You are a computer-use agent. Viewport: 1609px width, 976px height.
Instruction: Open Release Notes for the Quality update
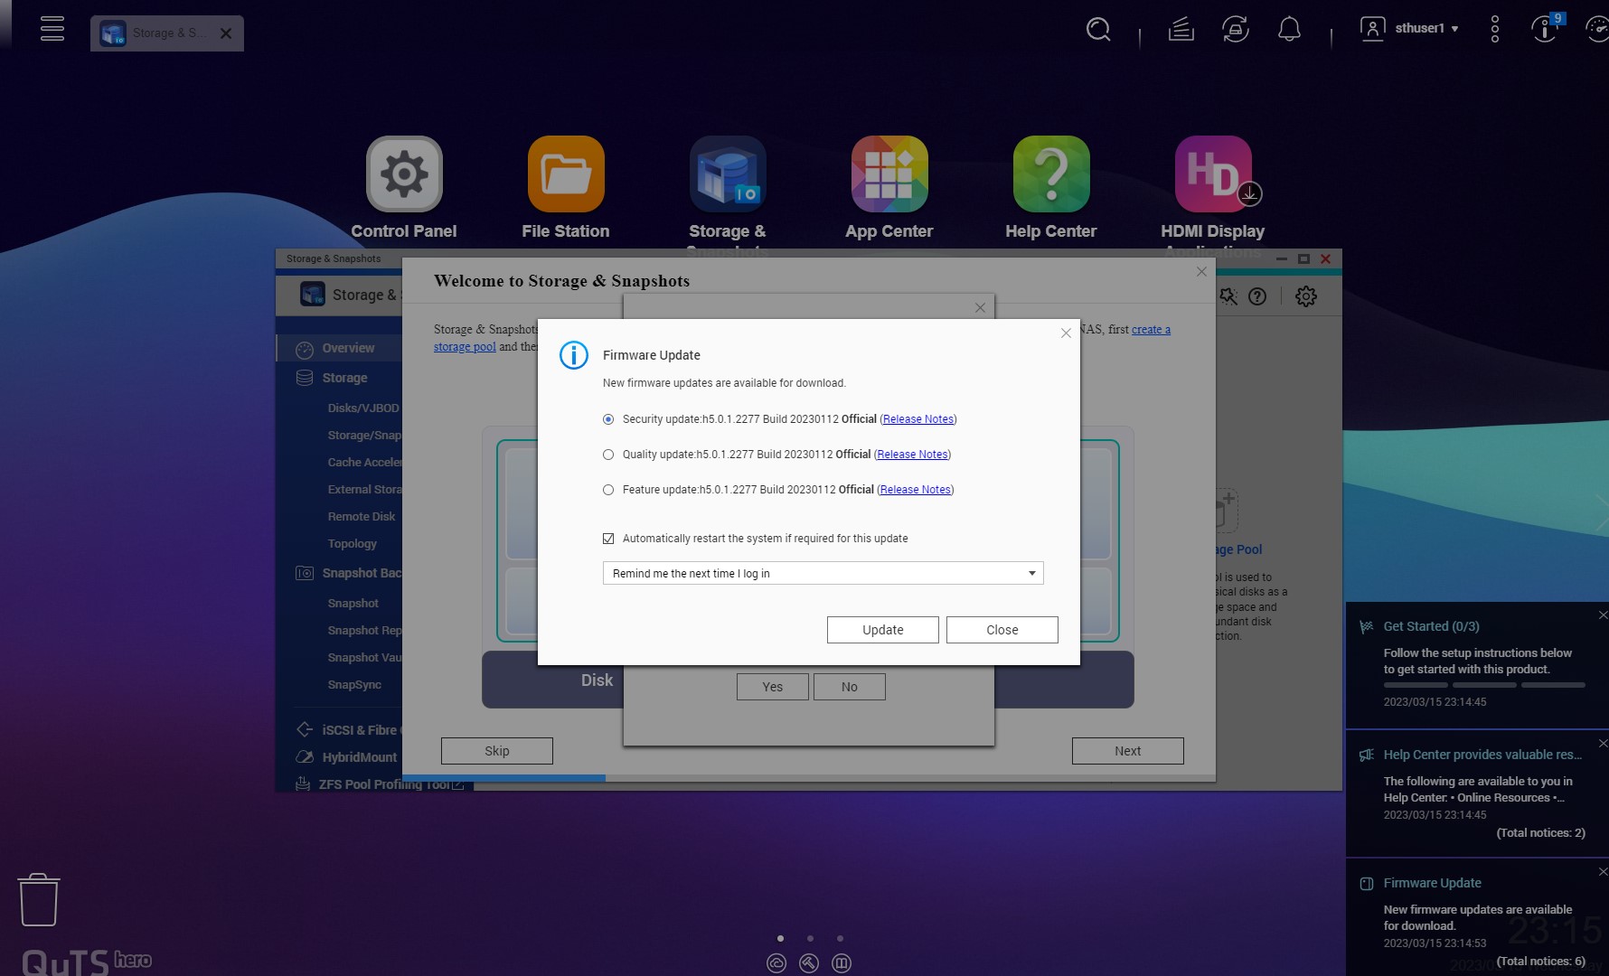[x=912, y=455]
